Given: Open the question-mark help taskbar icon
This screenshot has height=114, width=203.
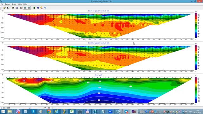Looking at the screenshot, I should (x=95, y=111).
